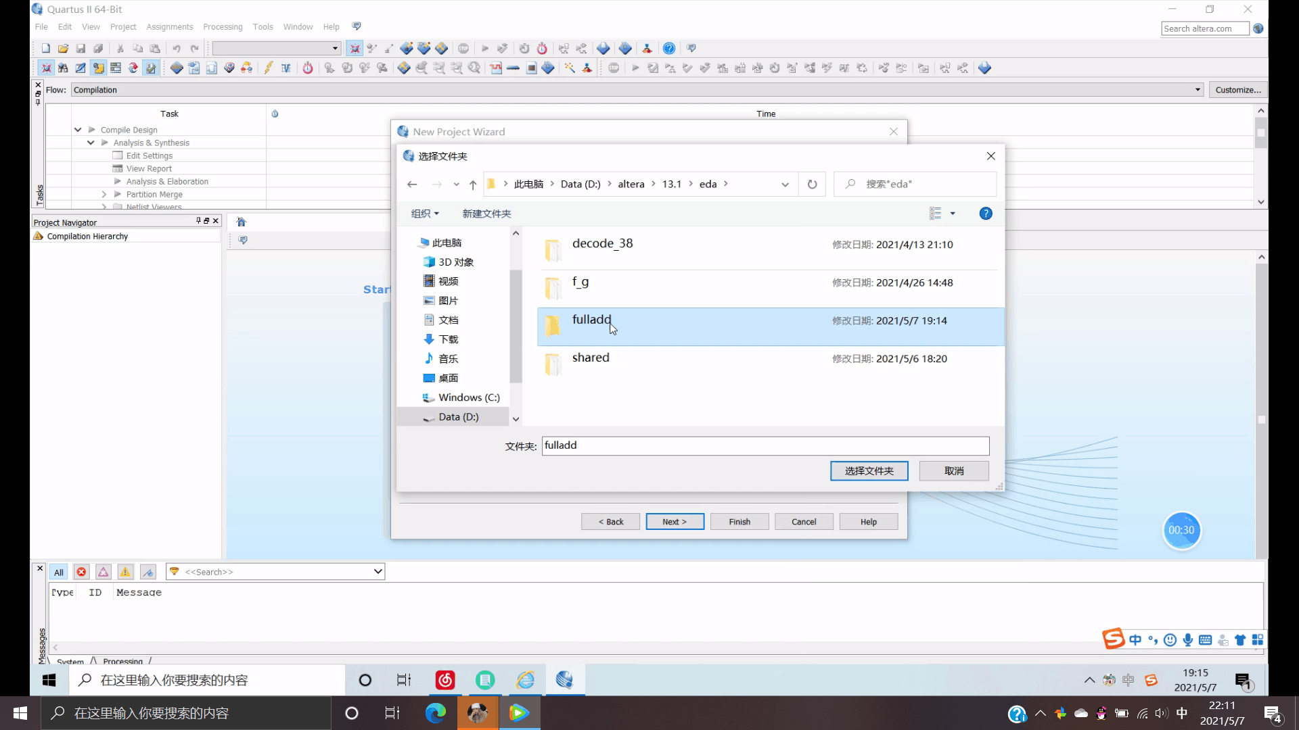1299x730 pixels.
Task: Open the view options dropdown arrow in the folder dialog
Action: click(953, 214)
